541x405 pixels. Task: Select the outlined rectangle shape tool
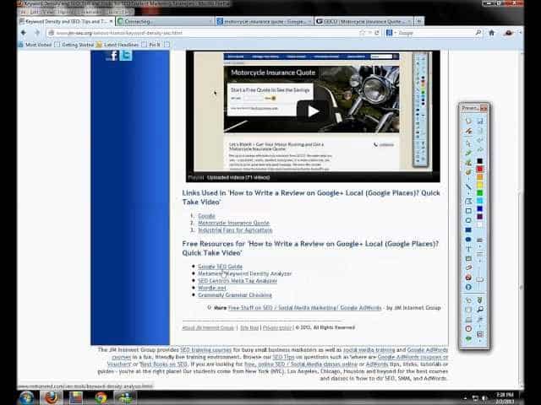(468, 211)
